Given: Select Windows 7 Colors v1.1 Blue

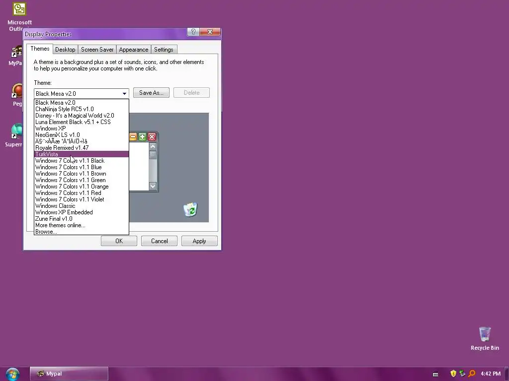Looking at the screenshot, I should click(82, 167).
